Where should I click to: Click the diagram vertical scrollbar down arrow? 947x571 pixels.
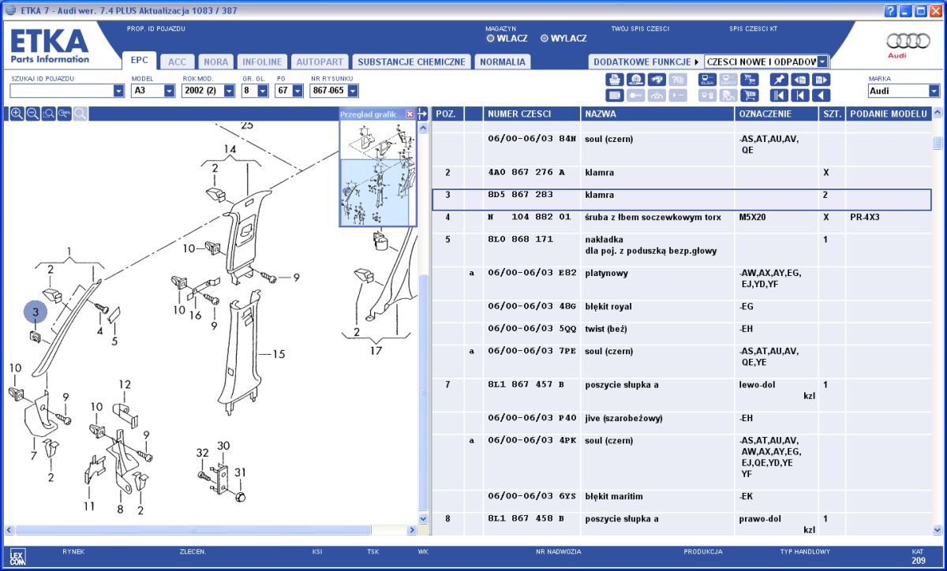click(422, 519)
